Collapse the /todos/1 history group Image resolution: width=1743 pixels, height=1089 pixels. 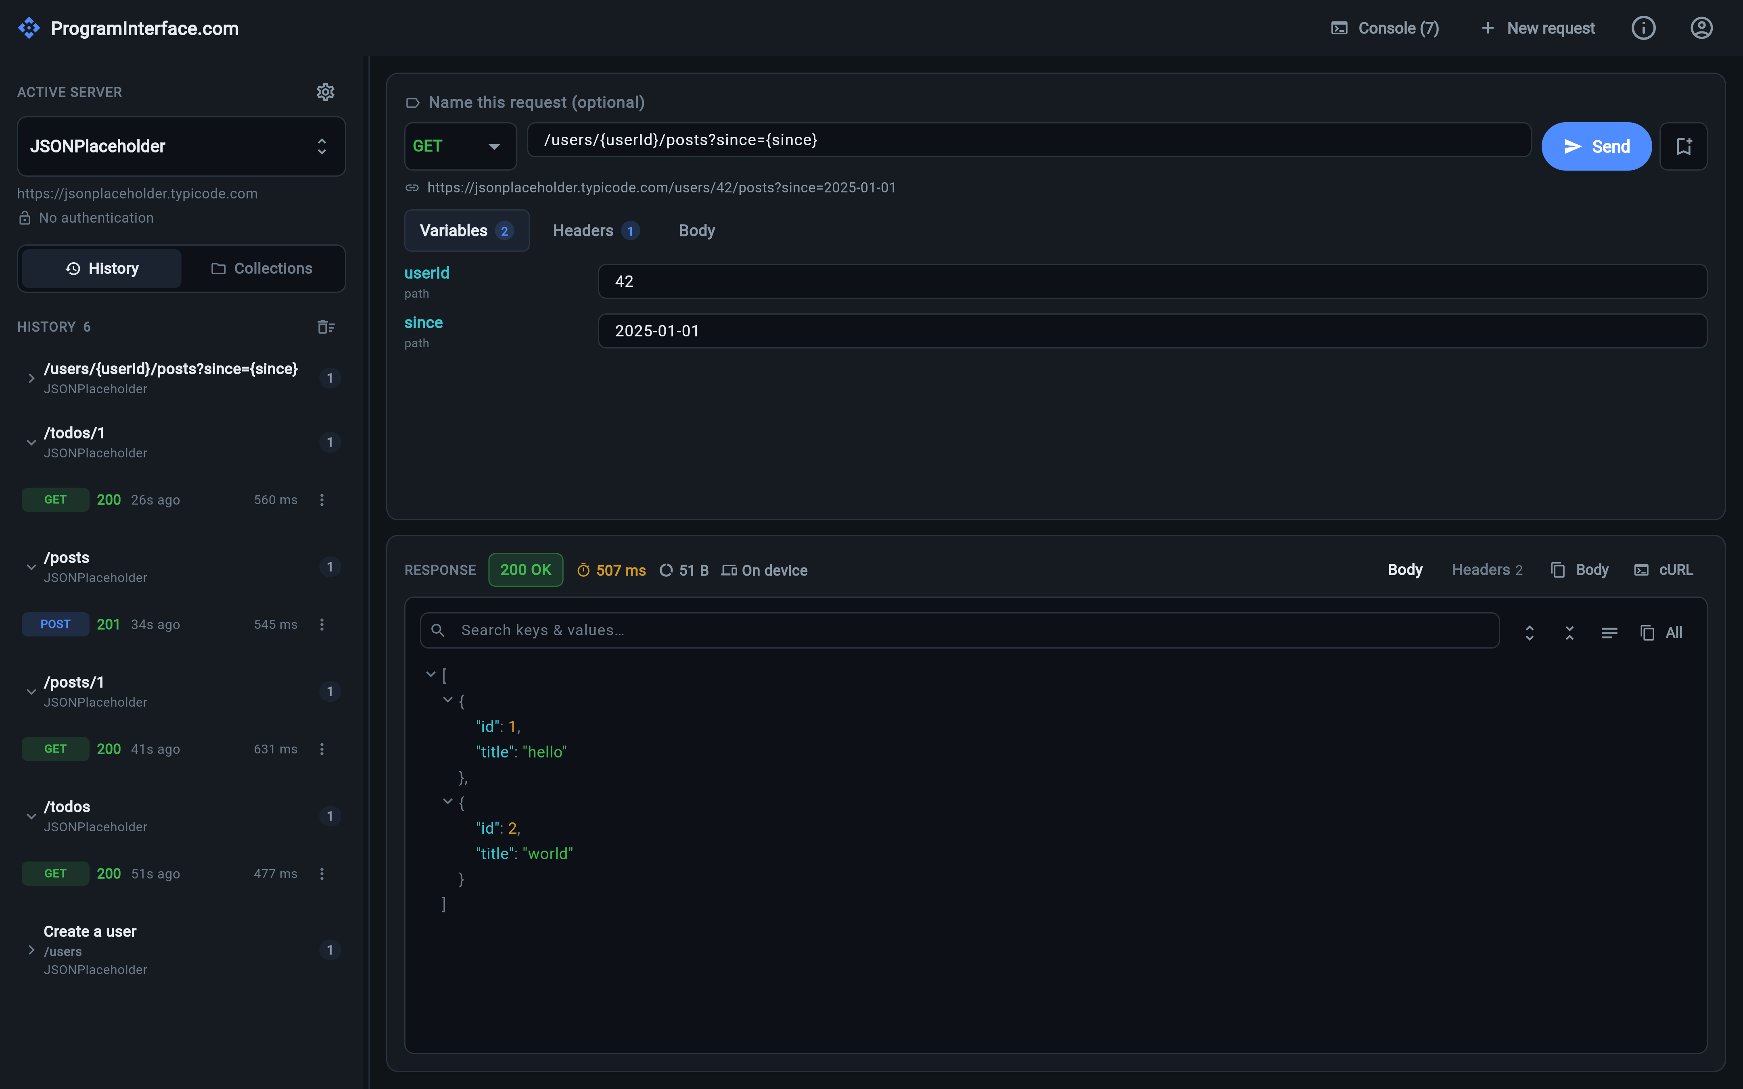coord(32,442)
